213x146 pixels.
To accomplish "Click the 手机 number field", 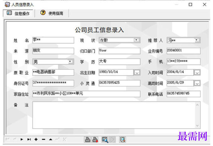I will (x=183, y=62).
